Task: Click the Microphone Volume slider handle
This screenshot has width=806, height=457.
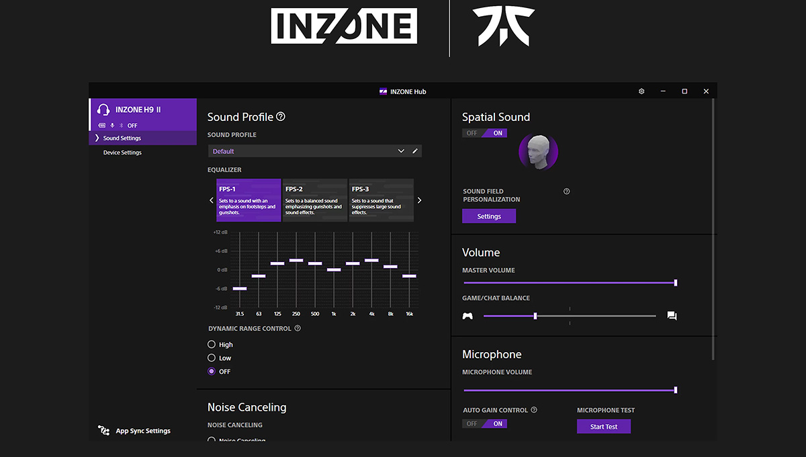Action: coord(676,390)
